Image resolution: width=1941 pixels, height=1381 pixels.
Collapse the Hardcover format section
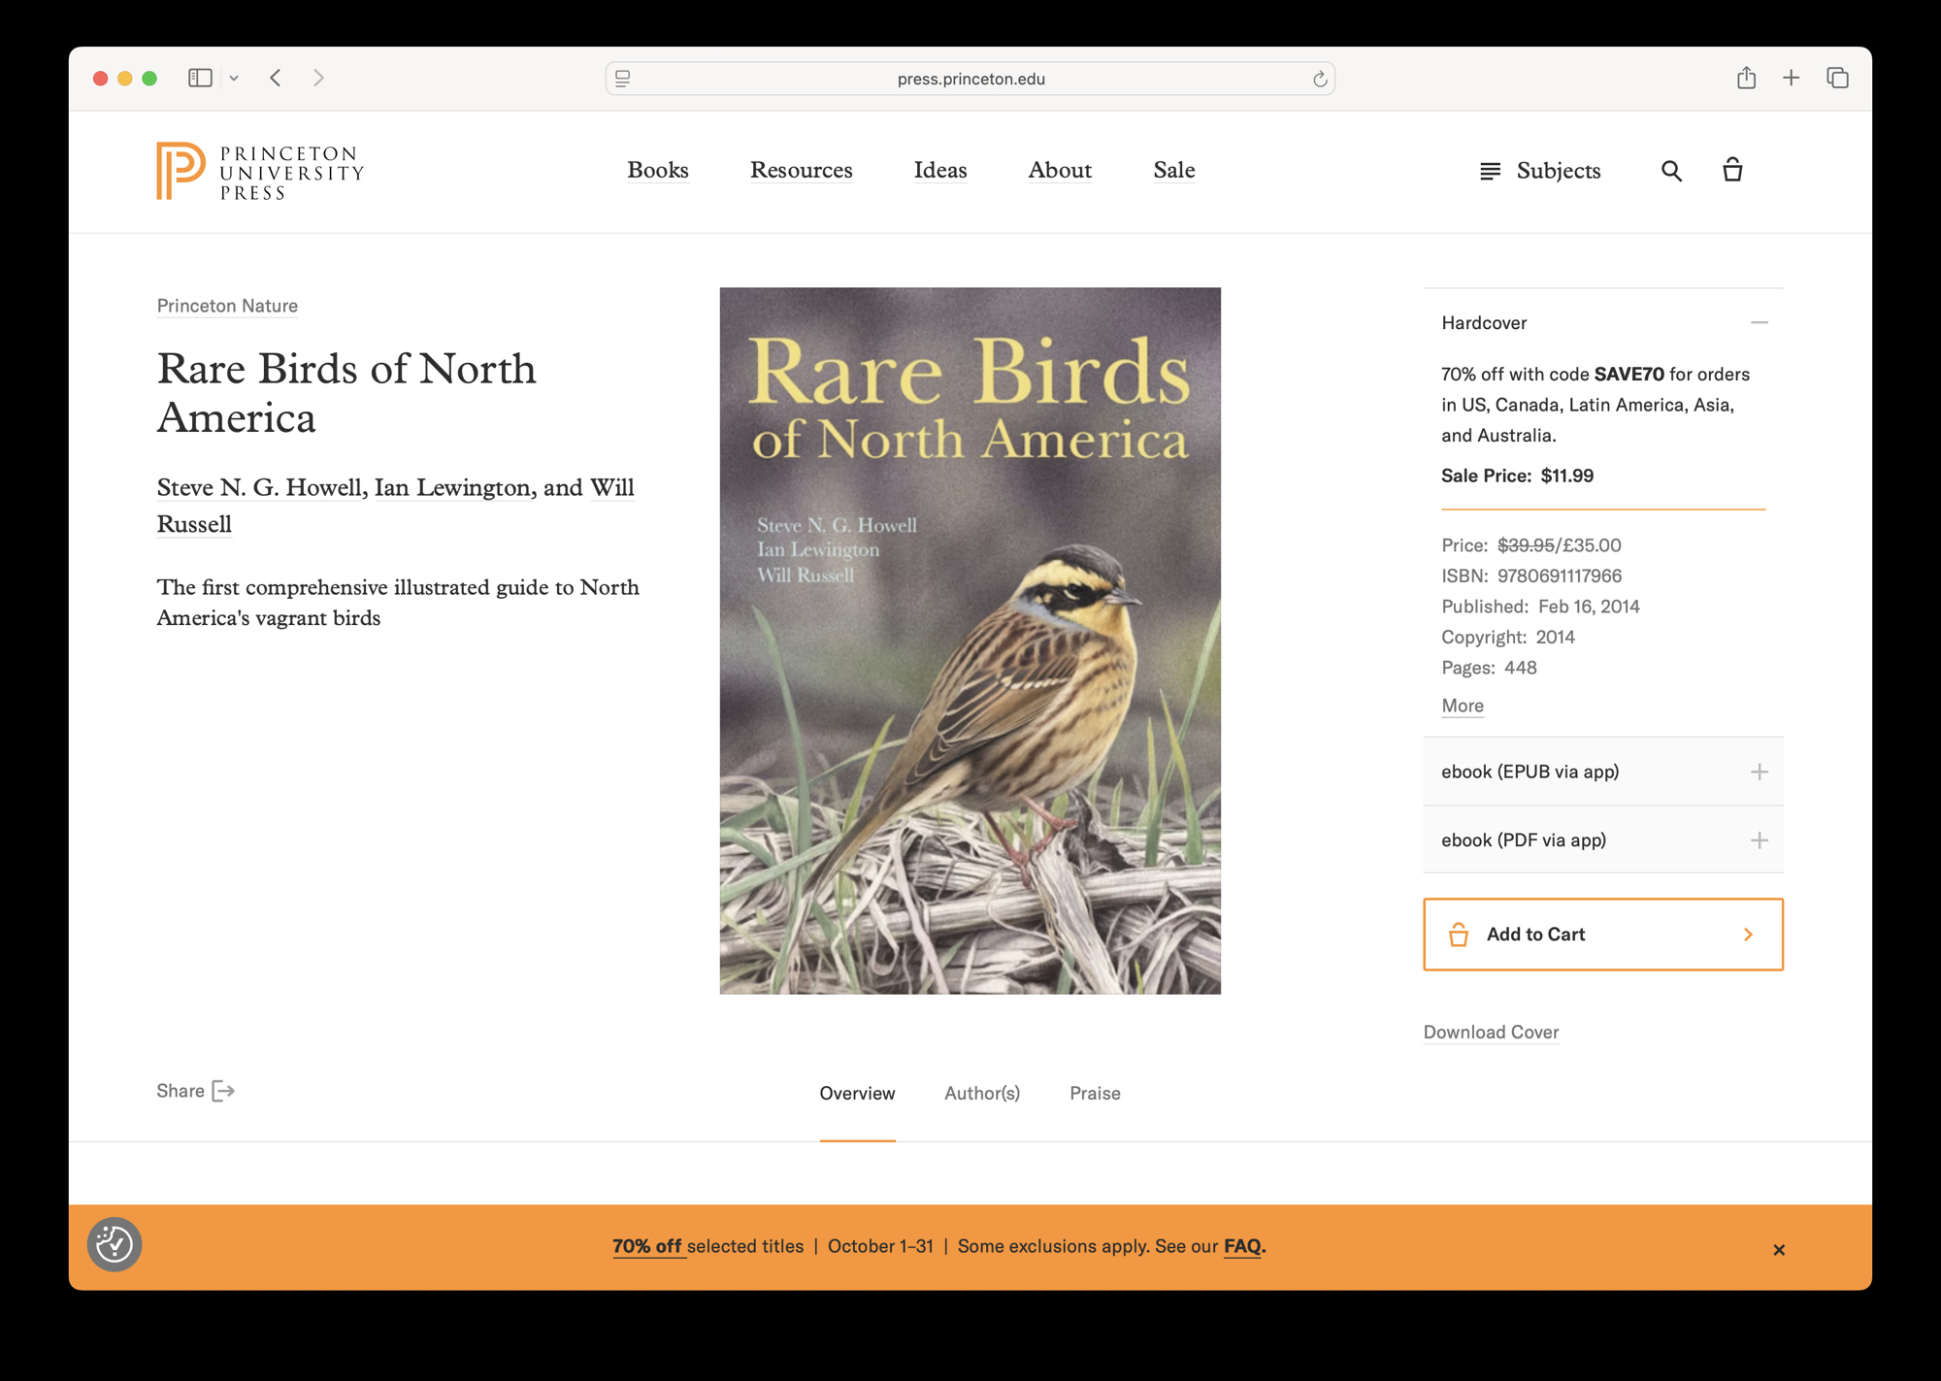[1759, 322]
